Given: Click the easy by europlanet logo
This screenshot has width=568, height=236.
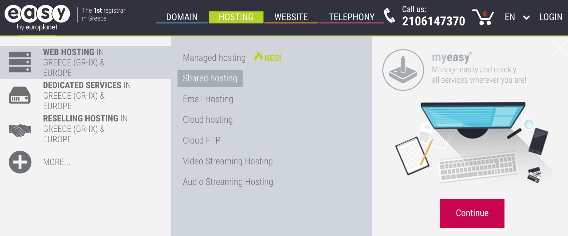Looking at the screenshot, I should point(37,18).
